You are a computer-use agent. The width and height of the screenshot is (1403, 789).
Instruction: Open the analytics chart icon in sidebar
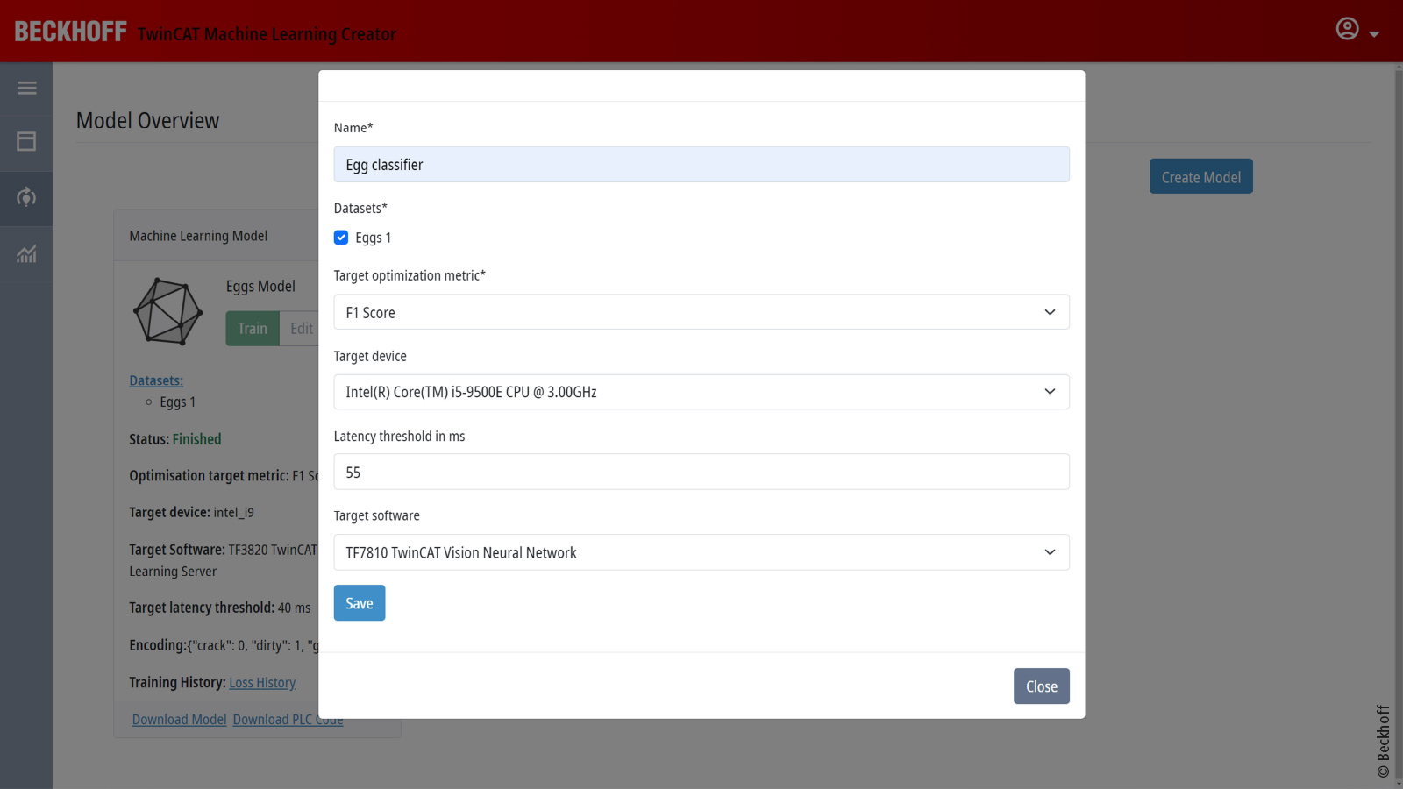[26, 254]
